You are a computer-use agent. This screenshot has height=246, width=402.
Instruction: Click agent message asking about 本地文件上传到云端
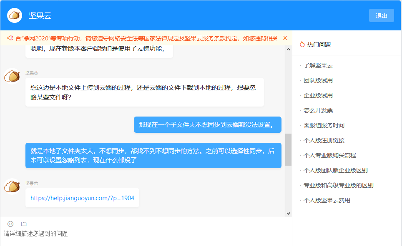[145, 92]
